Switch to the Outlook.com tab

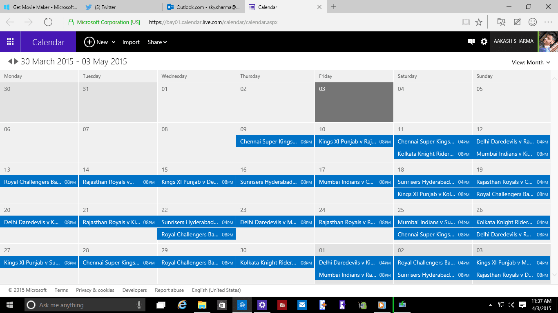(204, 7)
